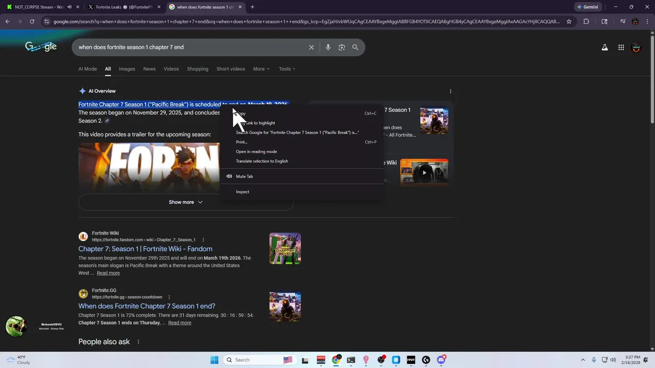Viewport: 655px width, 368px height.
Task: Open Discord from the taskbar
Action: coord(441,360)
